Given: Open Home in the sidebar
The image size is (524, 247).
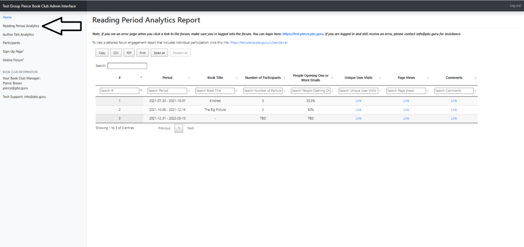Looking at the screenshot, I should click(7, 17).
